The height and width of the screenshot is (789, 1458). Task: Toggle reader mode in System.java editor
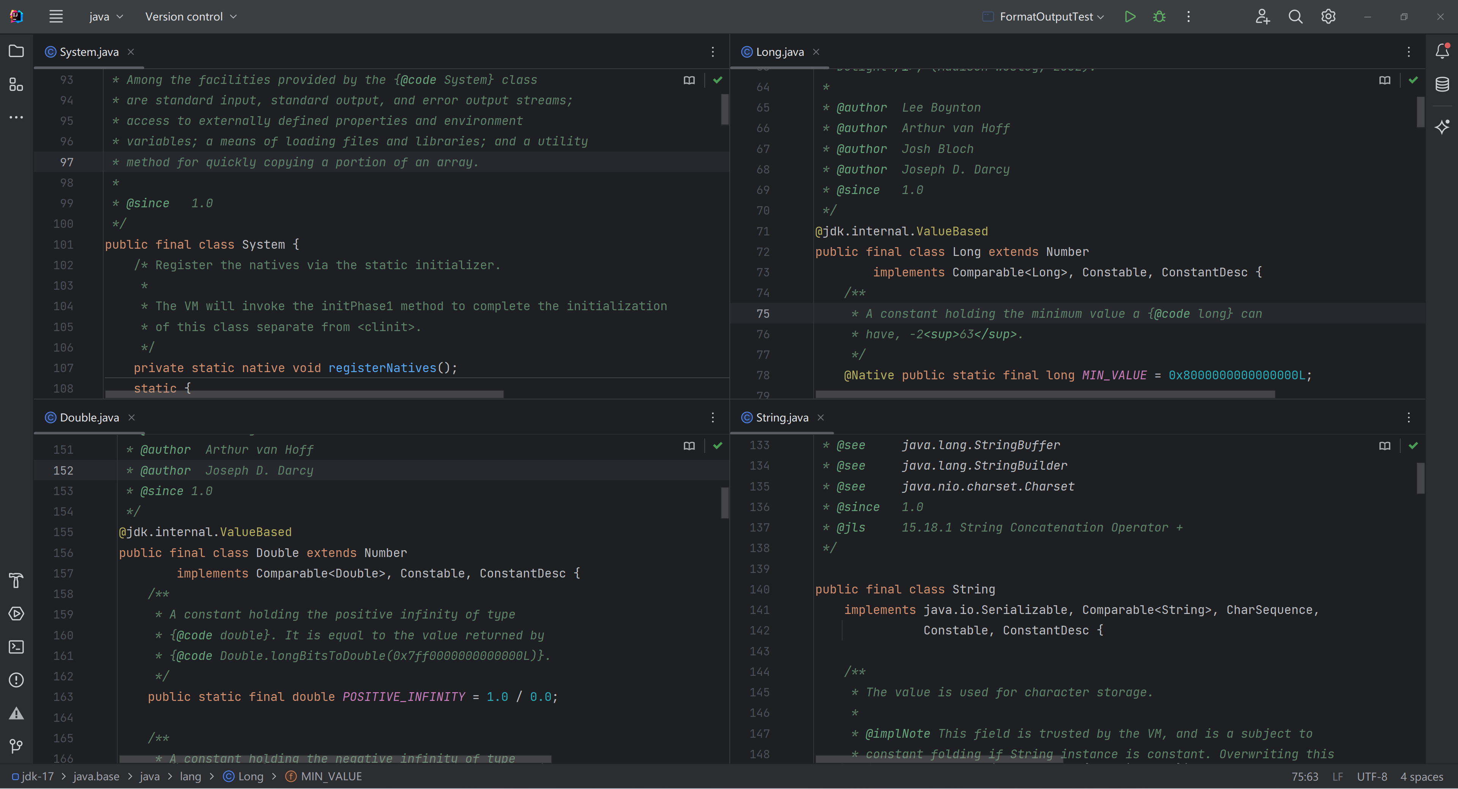pyautogui.click(x=689, y=80)
